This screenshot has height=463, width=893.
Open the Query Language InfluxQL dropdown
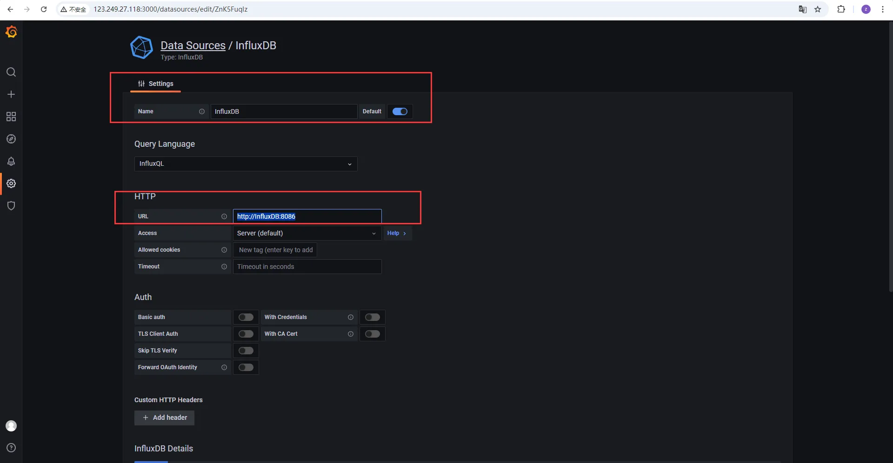pyautogui.click(x=246, y=164)
